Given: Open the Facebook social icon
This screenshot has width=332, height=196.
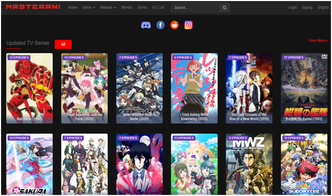Looking at the screenshot, I should [161, 25].
